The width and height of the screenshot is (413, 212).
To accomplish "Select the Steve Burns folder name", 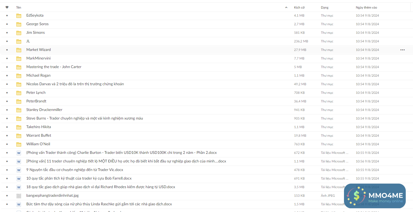I will coord(85,118).
